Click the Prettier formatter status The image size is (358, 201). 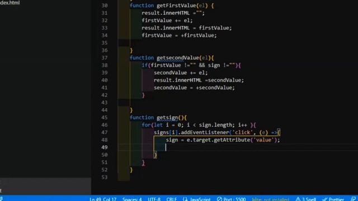pos(333,199)
